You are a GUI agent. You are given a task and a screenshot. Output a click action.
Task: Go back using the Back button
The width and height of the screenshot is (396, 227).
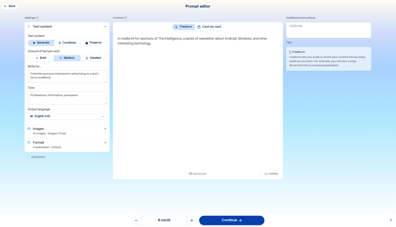10,6
